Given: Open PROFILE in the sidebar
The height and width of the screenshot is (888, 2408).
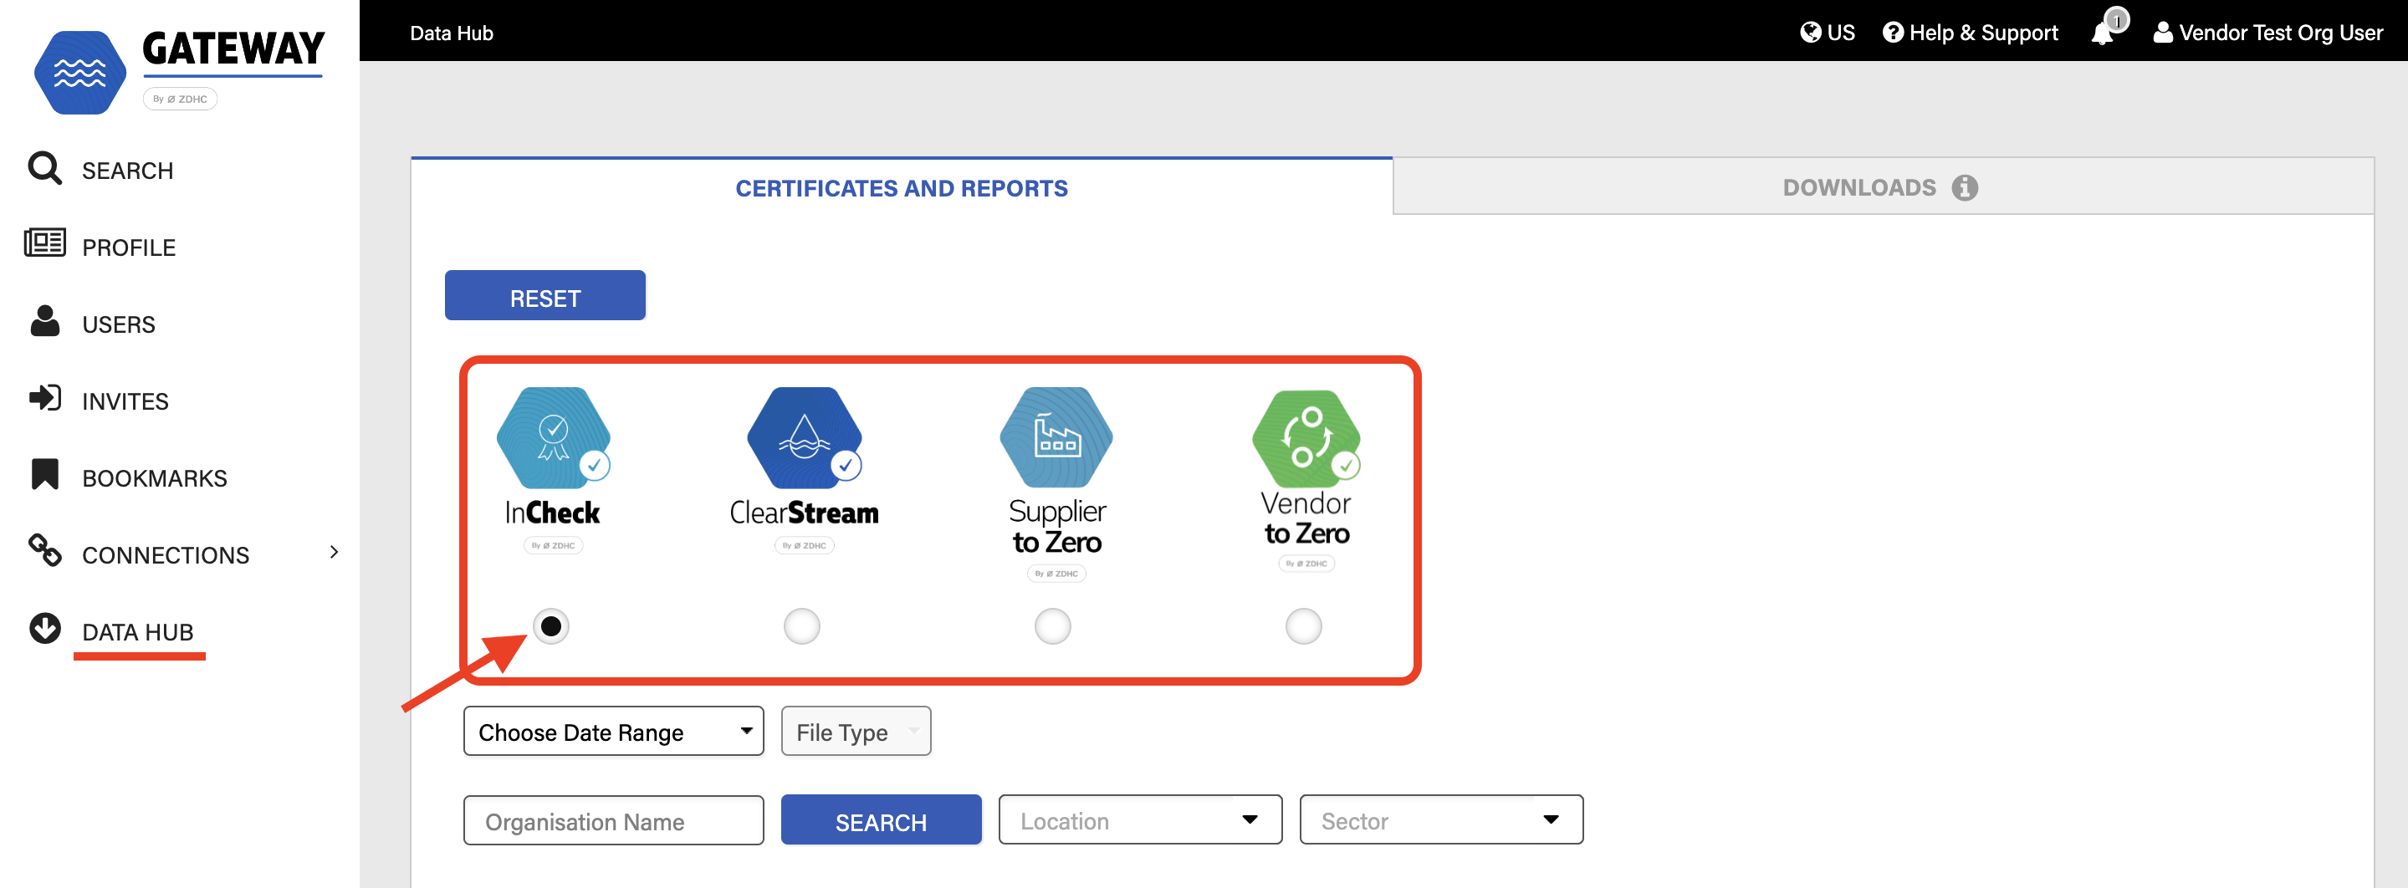Looking at the screenshot, I should click(129, 248).
